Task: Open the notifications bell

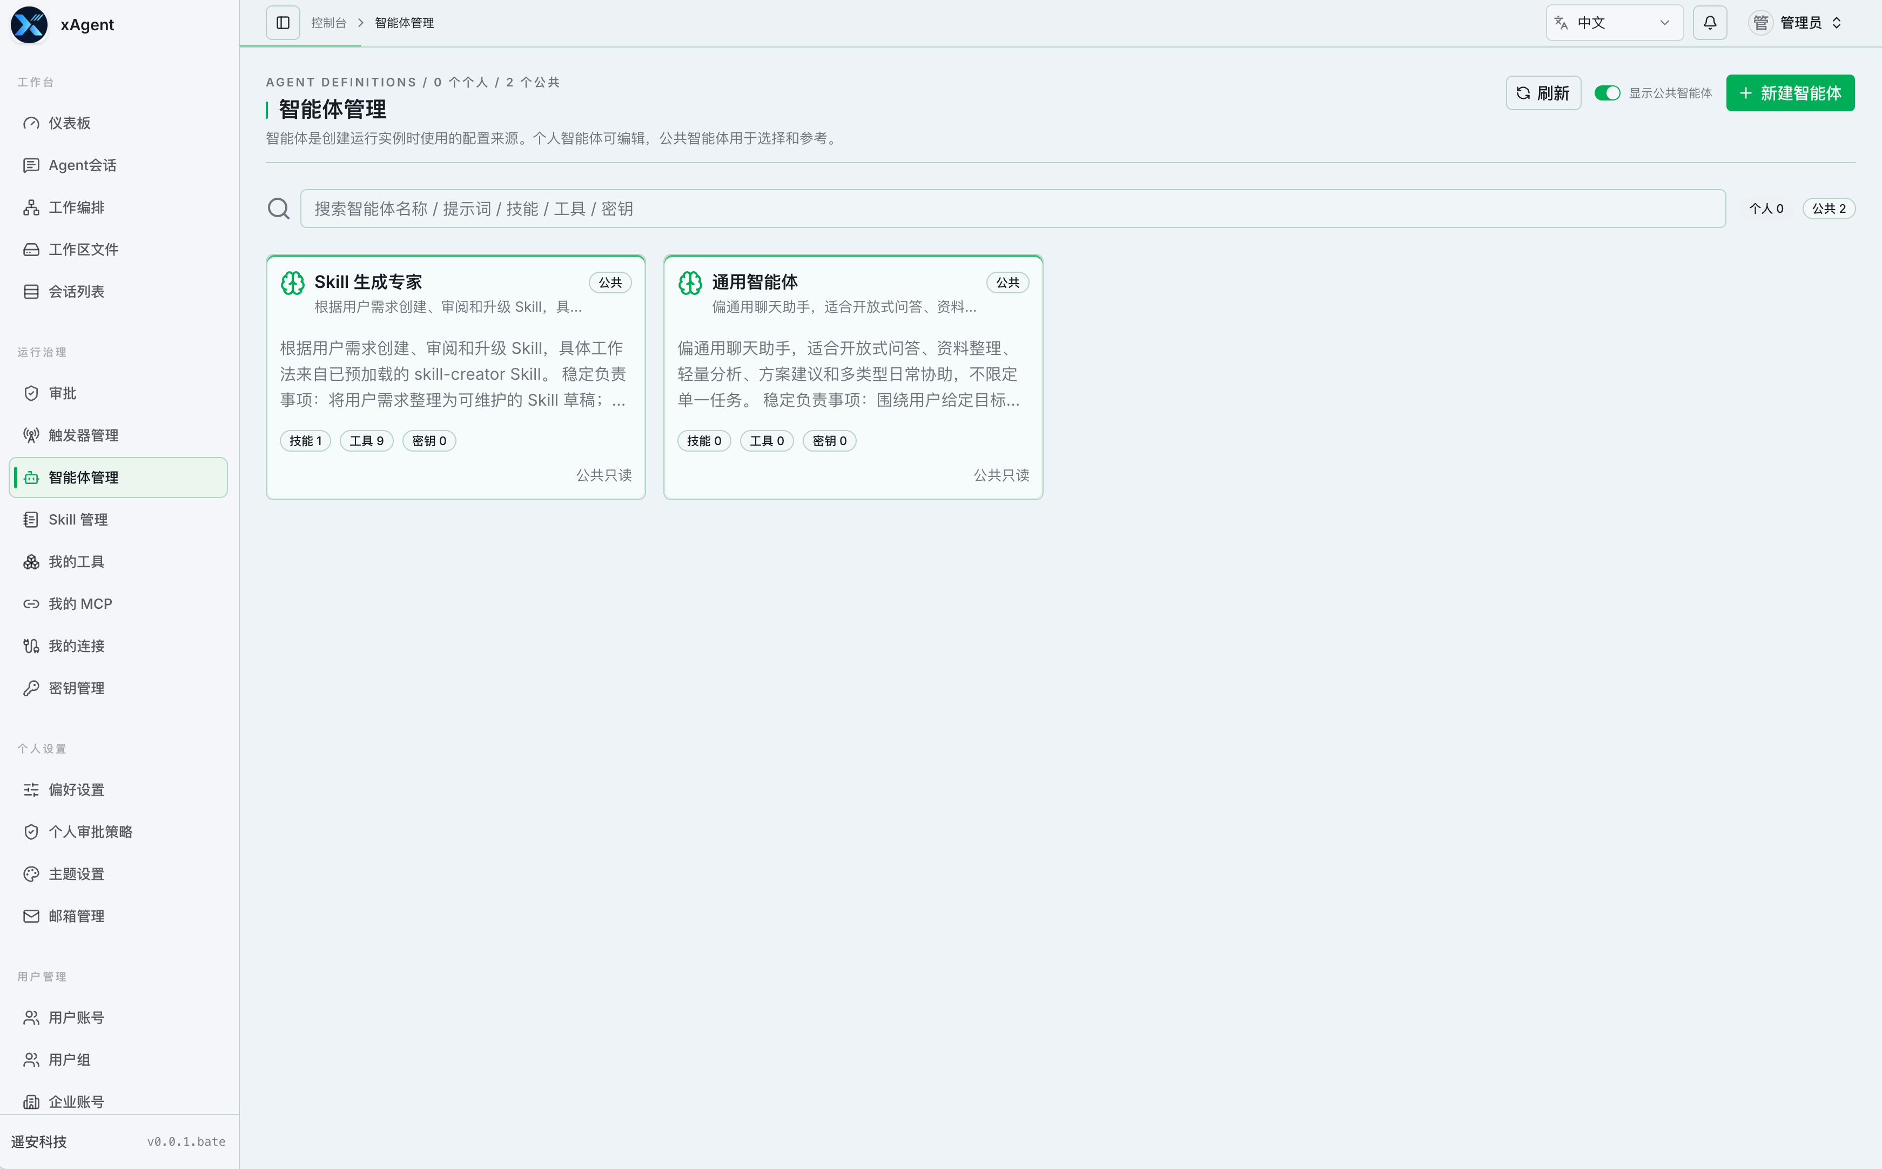Action: click(x=1710, y=23)
